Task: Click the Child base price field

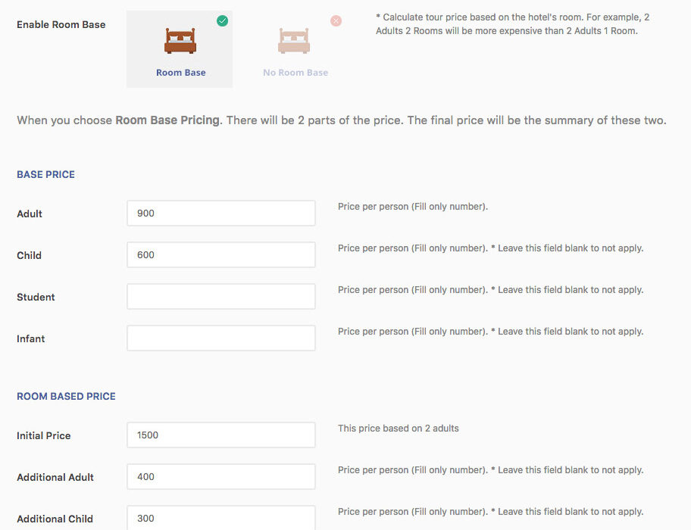Action: coord(220,255)
